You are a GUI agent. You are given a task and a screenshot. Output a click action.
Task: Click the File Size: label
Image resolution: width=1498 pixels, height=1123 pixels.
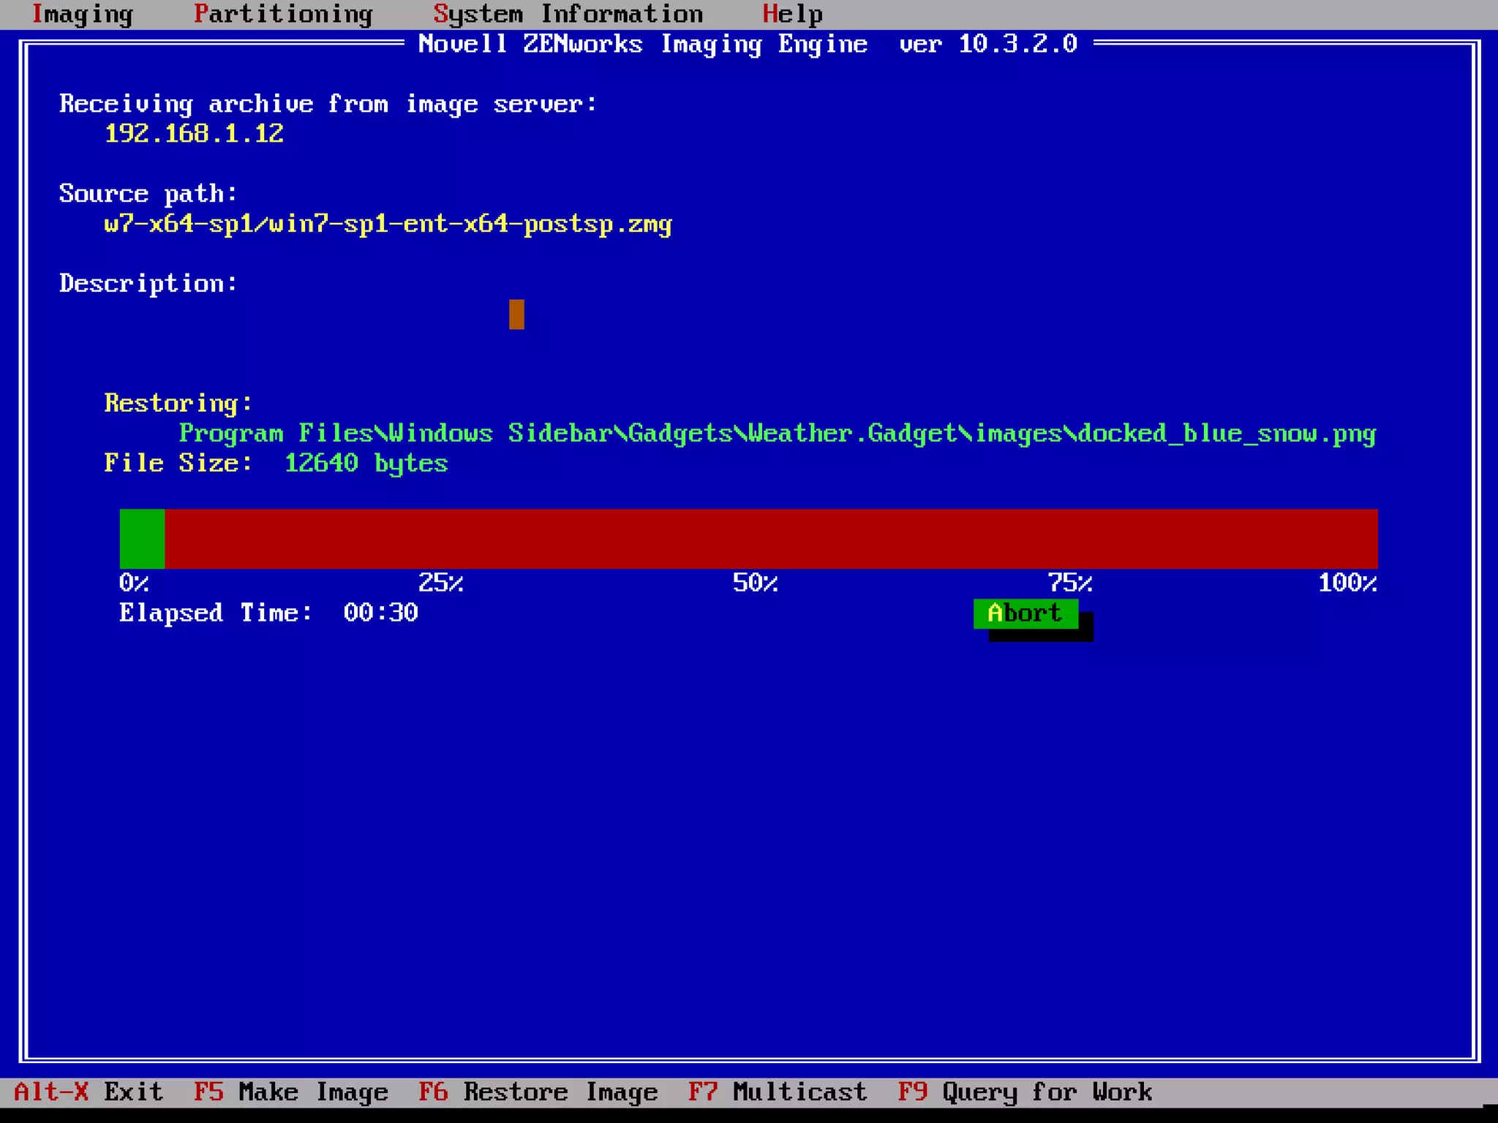point(178,464)
